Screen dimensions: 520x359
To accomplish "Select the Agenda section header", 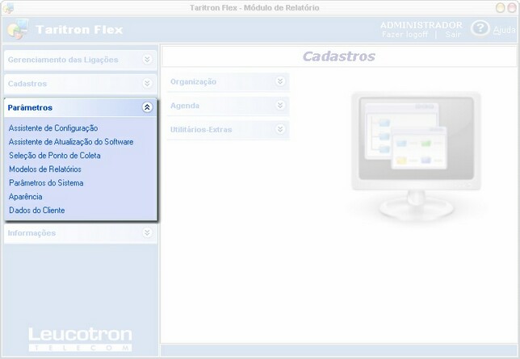I will point(229,106).
